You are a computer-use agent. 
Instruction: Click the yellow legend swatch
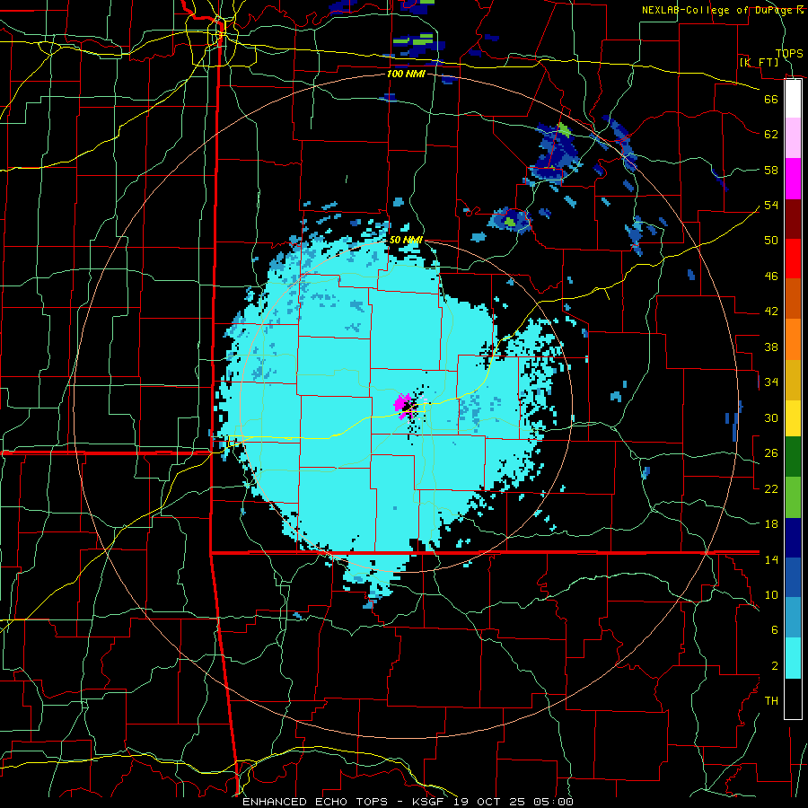tap(793, 417)
